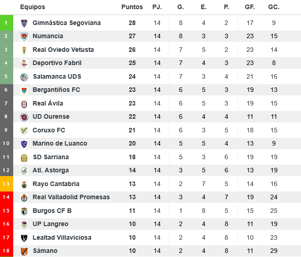301x257 pixels.
Task: Click the Equipos column header
Action: (x=32, y=7)
